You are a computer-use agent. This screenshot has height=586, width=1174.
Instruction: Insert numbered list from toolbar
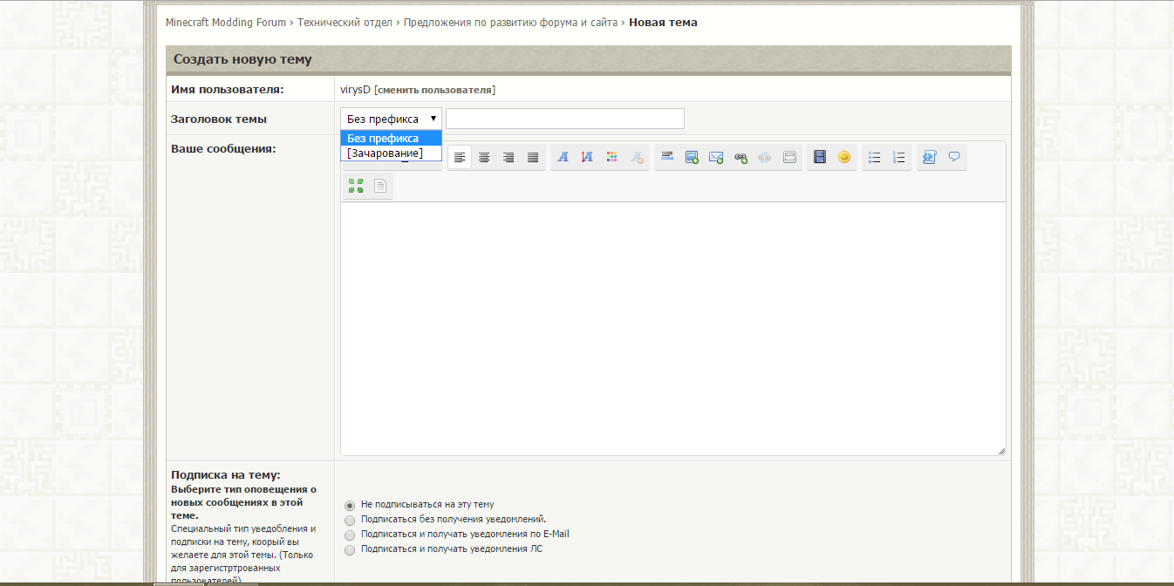click(899, 158)
